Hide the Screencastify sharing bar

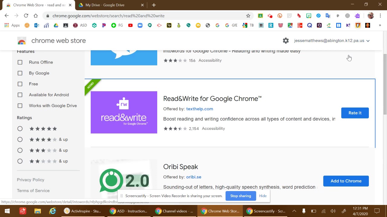coord(263,196)
